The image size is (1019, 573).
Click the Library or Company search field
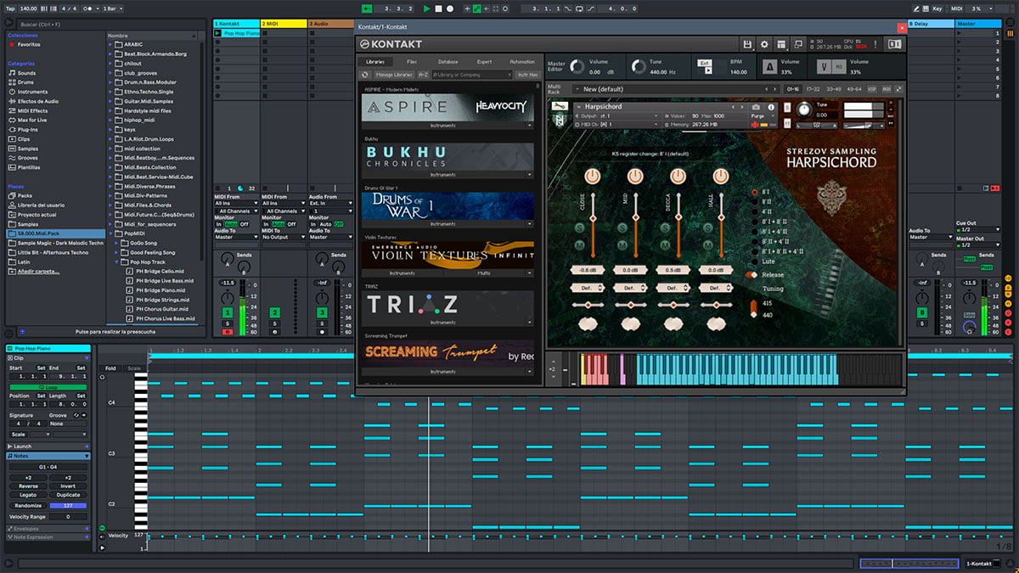(x=471, y=75)
